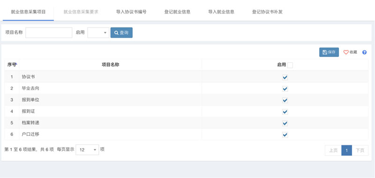
Task: Switch to 登记就业信息 tab
Action: 177,12
